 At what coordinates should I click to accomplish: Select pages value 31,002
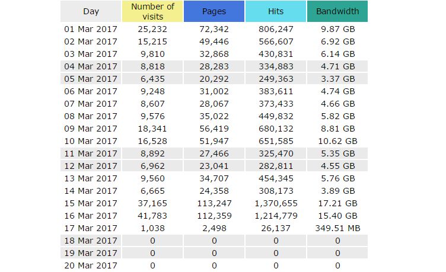[214, 91]
